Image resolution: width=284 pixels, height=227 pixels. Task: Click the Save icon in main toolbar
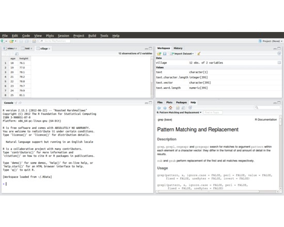(21, 41)
